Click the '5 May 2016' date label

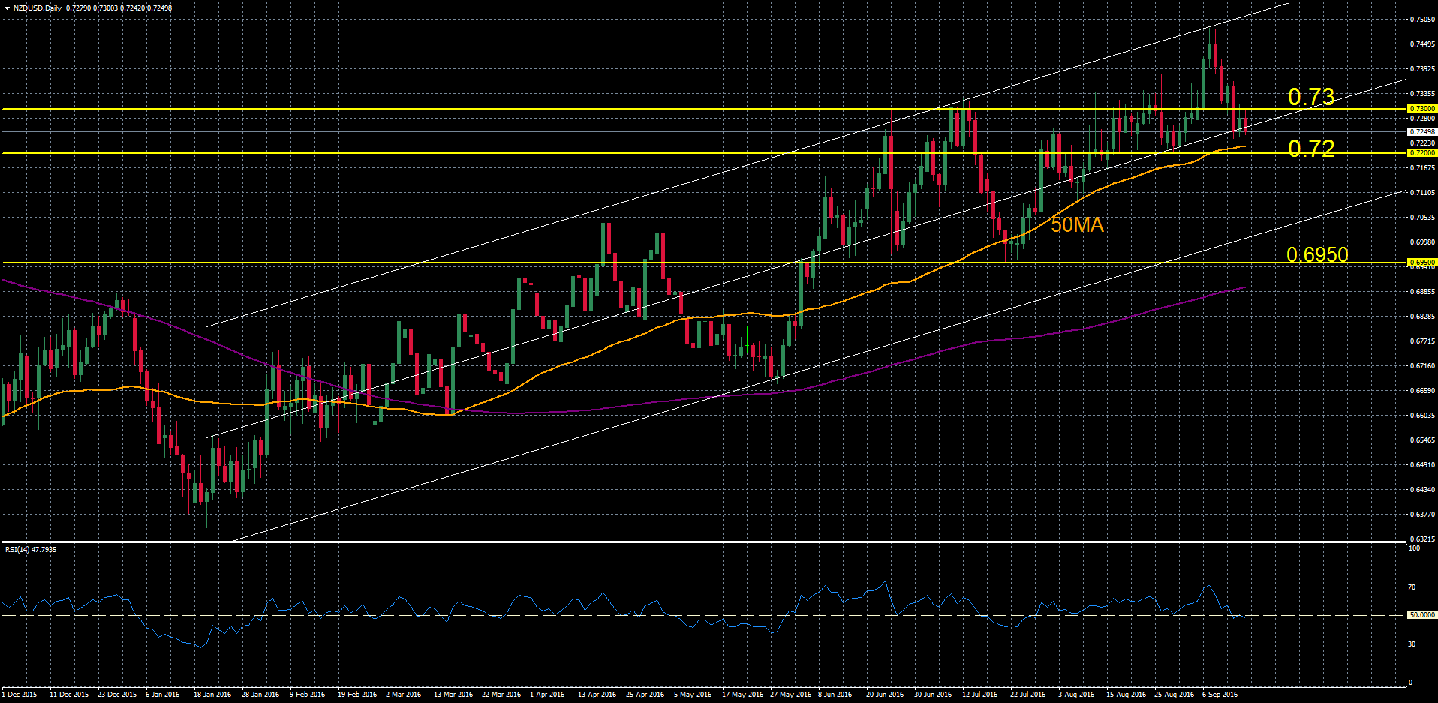(693, 695)
